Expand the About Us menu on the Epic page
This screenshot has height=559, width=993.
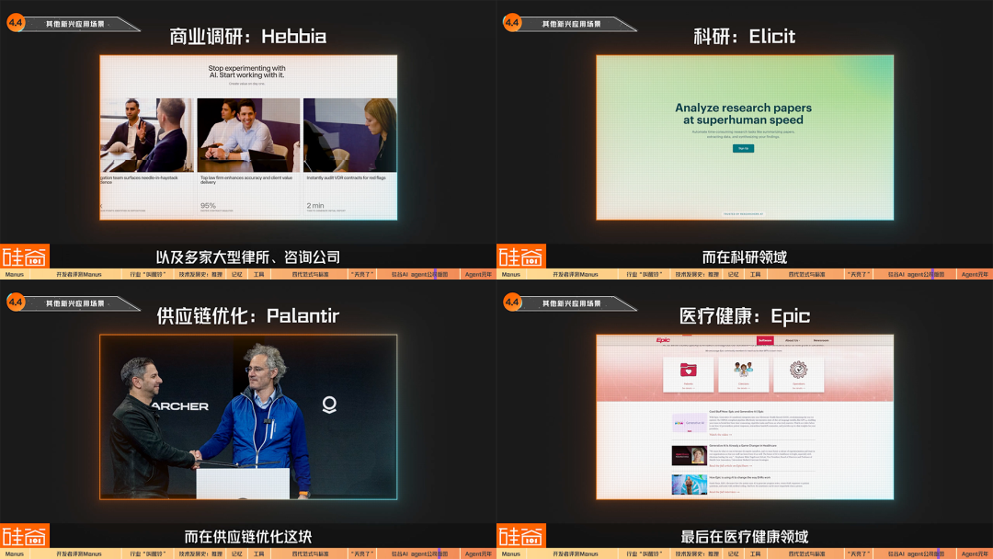pos(793,340)
